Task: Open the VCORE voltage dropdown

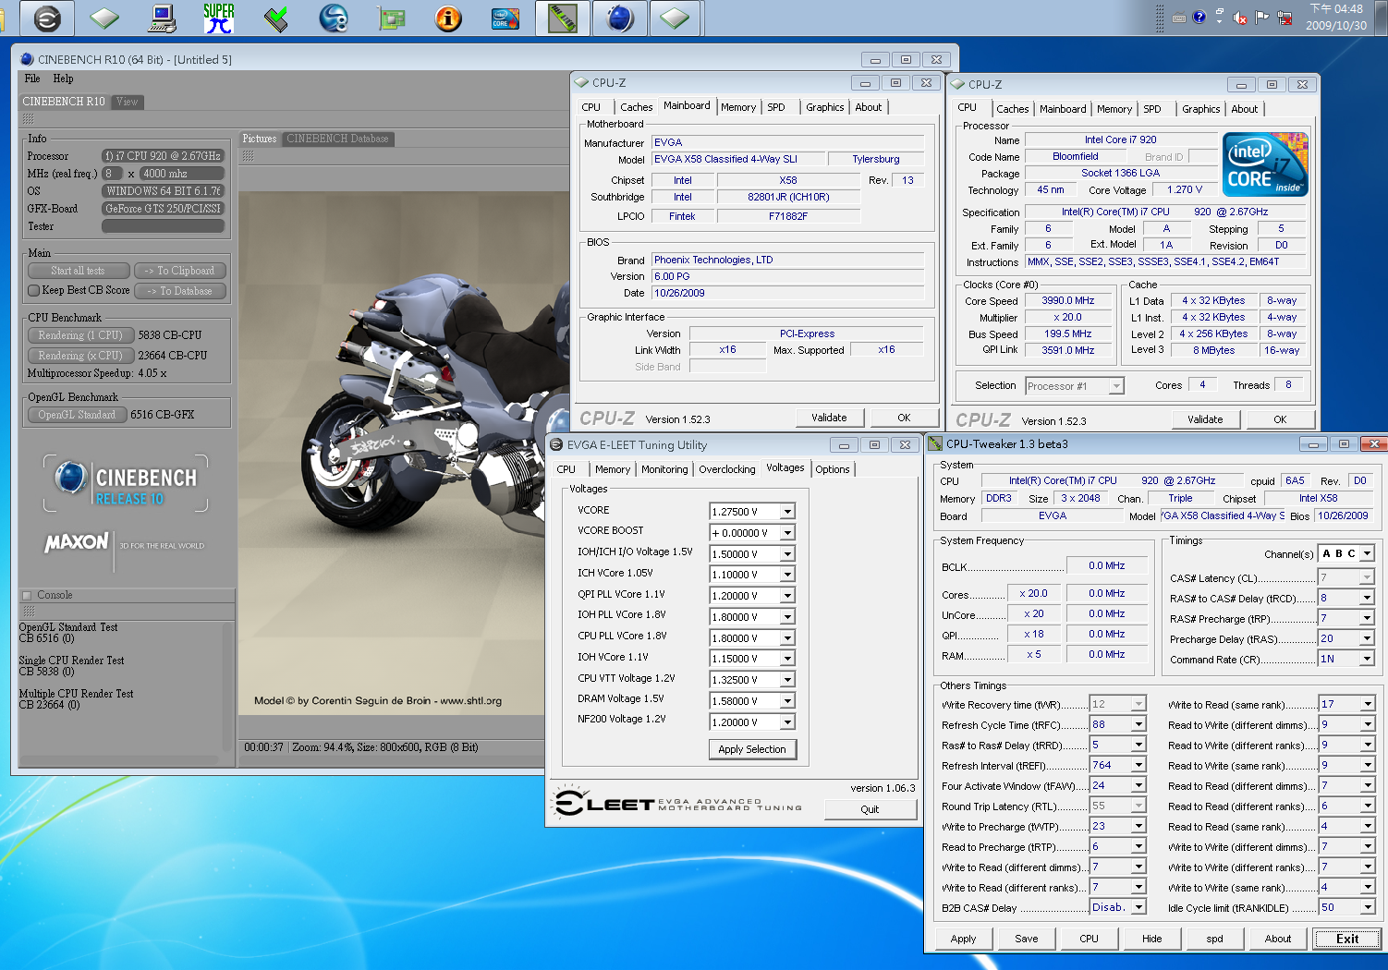Action: click(787, 512)
